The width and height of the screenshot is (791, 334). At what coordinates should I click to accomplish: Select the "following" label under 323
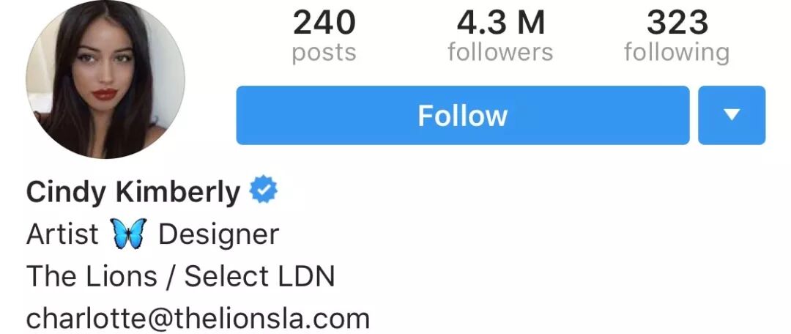pos(677,53)
